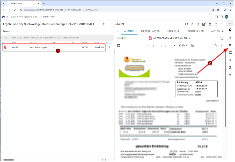Edit document with pencil icon
This screenshot has width=235, height=162.
204,24
